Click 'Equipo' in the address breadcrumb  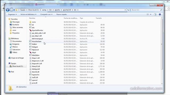tap(23, 10)
